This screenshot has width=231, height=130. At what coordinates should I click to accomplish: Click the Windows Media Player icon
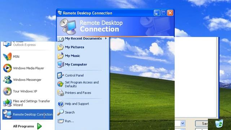[7, 68]
